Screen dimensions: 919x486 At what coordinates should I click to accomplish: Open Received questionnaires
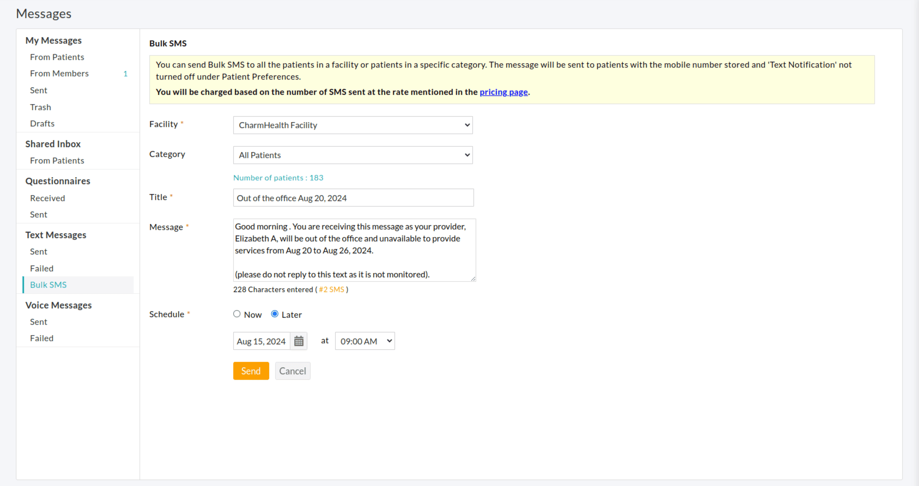(47, 198)
